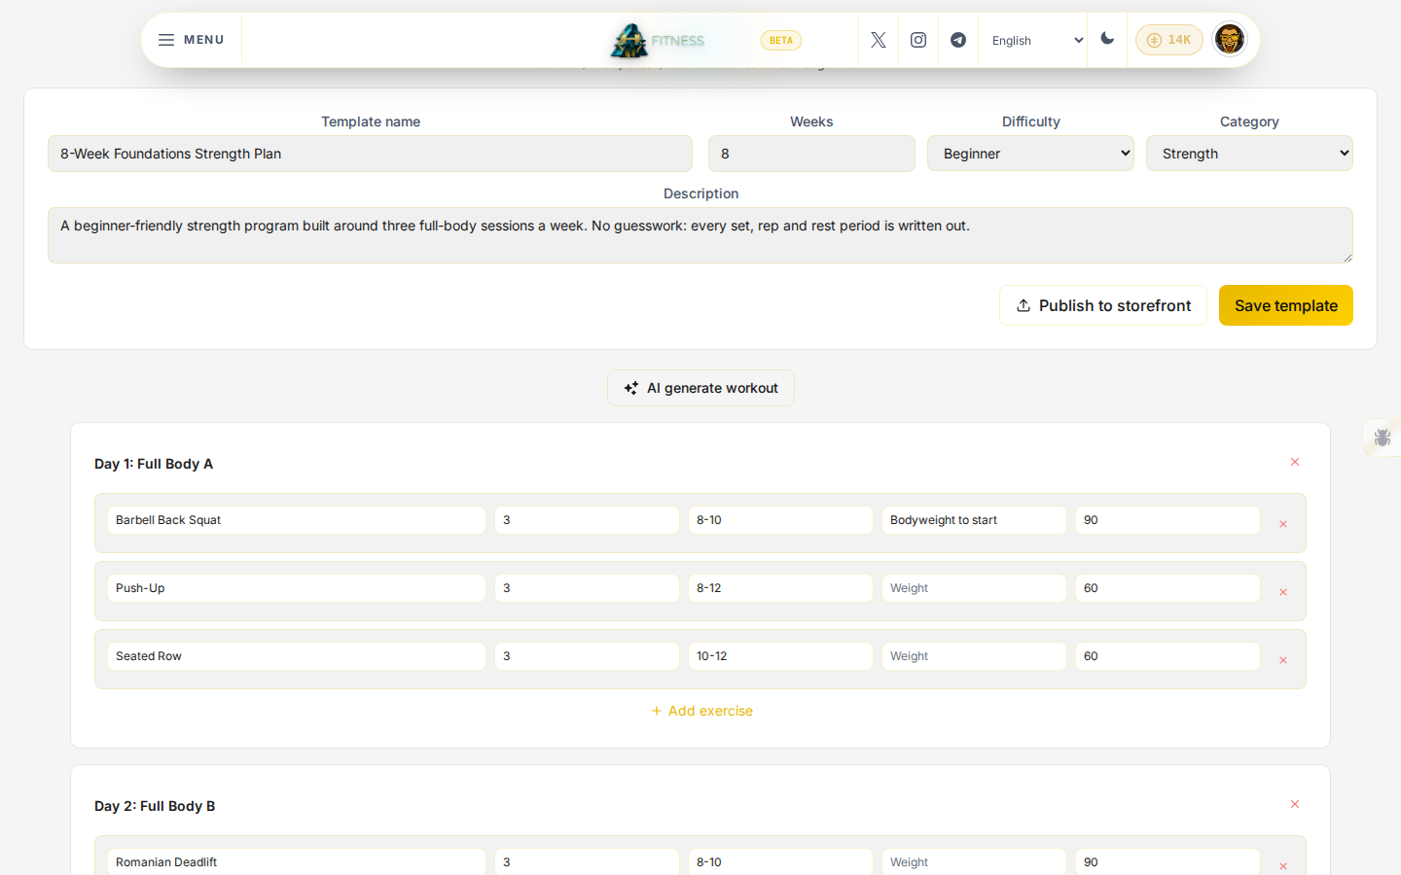
Task: Edit the Seated Row name field
Action: click(297, 656)
